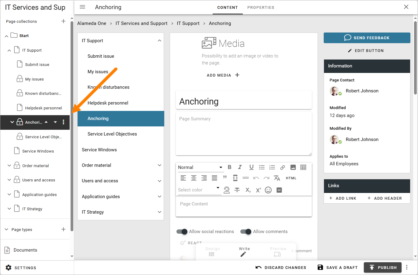Insert a numbered list
The width and height of the screenshot is (418, 275).
tap(272, 167)
